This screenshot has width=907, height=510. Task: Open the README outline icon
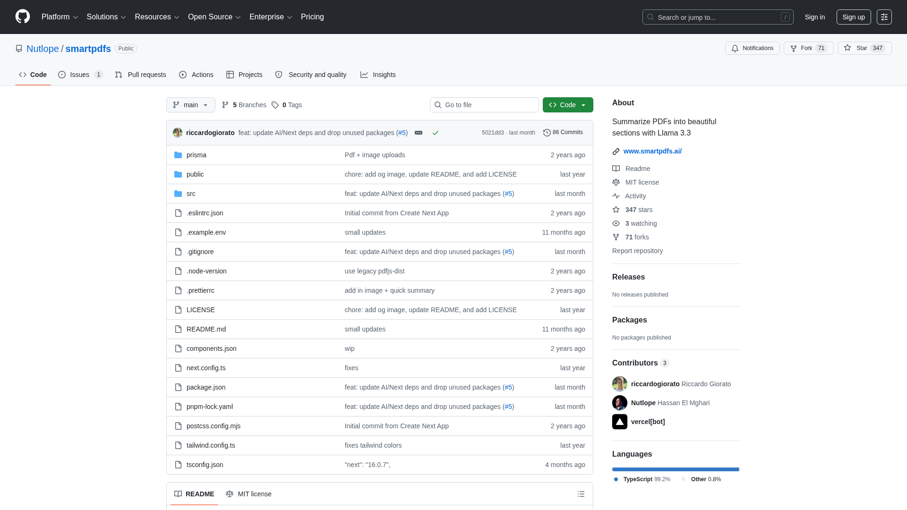click(x=581, y=494)
